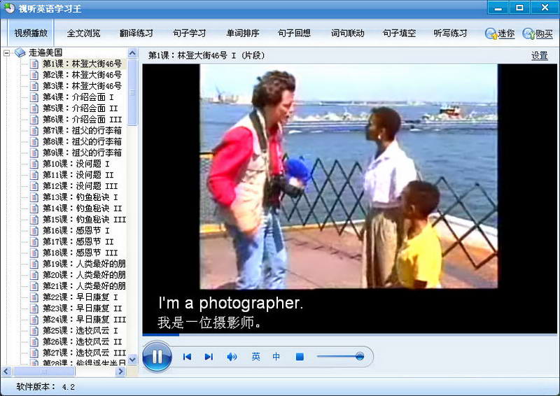Open the 迷你 mini mode icon
This screenshot has height=396, width=560.
point(491,34)
